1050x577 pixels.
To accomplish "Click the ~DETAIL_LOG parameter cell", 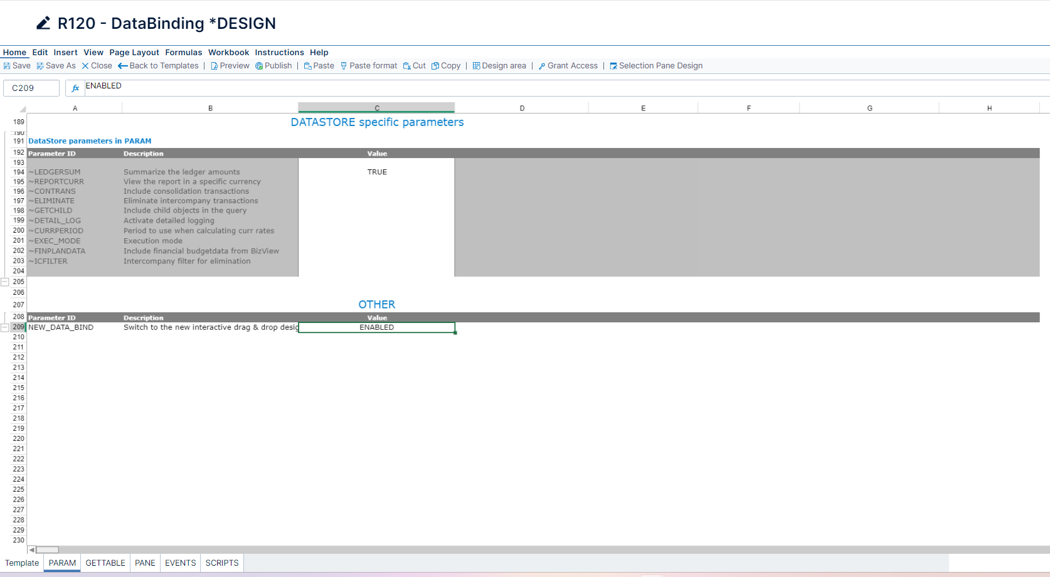I will (75, 221).
